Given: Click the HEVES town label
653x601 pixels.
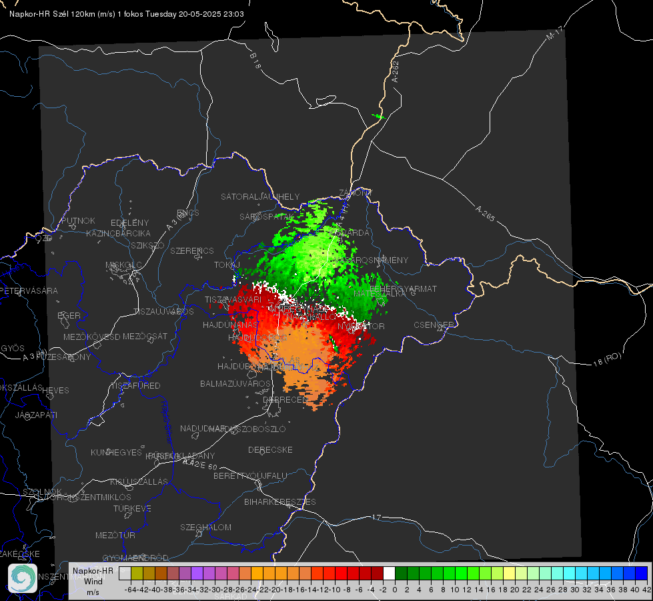Looking at the screenshot, I should pos(55,391).
